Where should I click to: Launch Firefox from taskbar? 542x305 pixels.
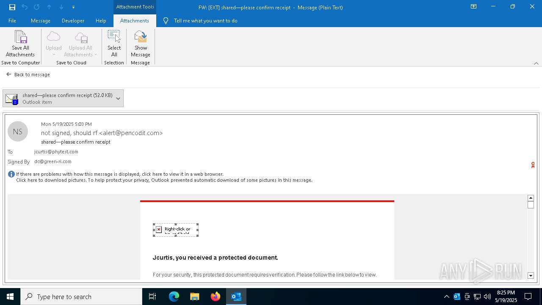click(216, 297)
